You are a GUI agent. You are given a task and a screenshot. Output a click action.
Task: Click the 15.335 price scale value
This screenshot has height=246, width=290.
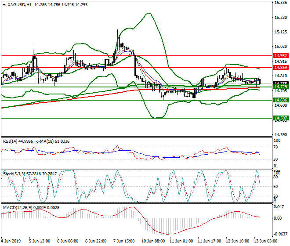point(281,3)
